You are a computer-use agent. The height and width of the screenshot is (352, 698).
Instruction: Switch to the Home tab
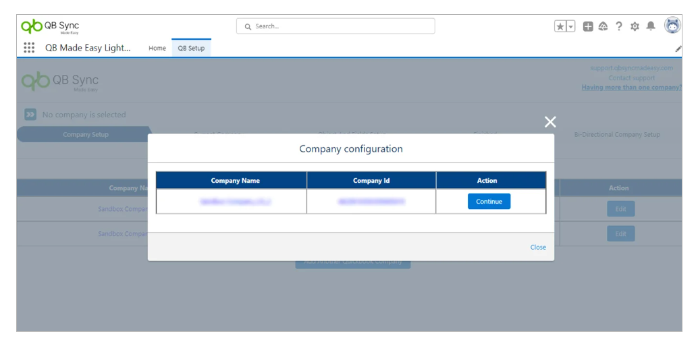[x=157, y=48]
